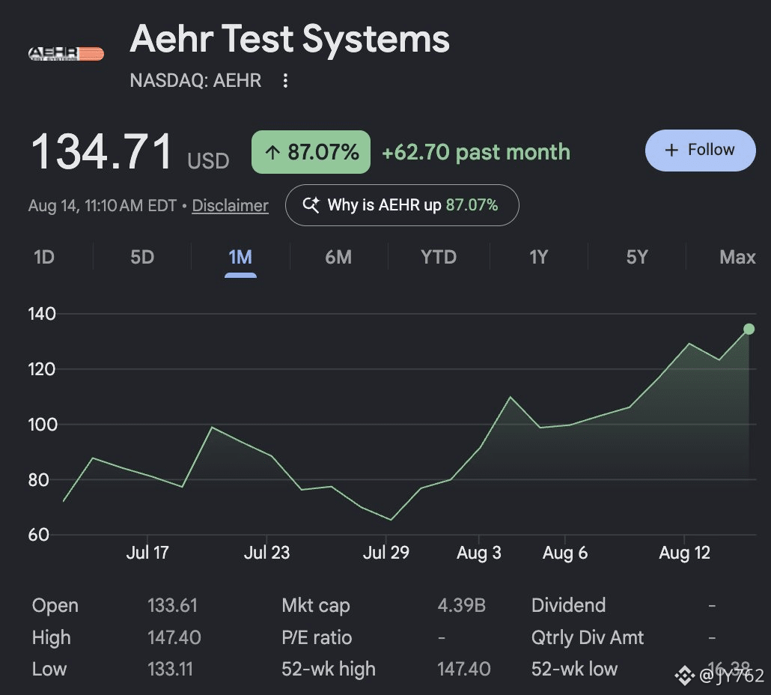The height and width of the screenshot is (695, 771).
Task: Switch to the 6M range tab
Action: pyautogui.click(x=338, y=257)
